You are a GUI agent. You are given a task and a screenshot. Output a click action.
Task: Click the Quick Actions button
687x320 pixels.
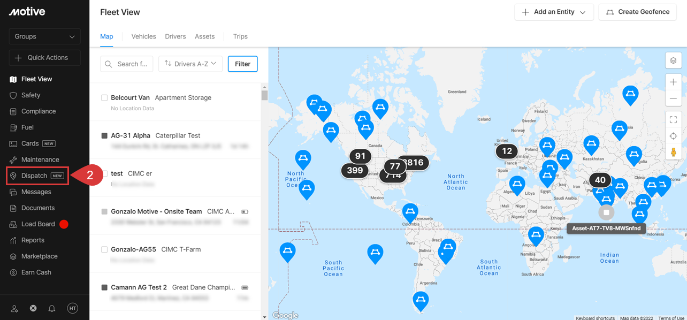click(x=44, y=58)
